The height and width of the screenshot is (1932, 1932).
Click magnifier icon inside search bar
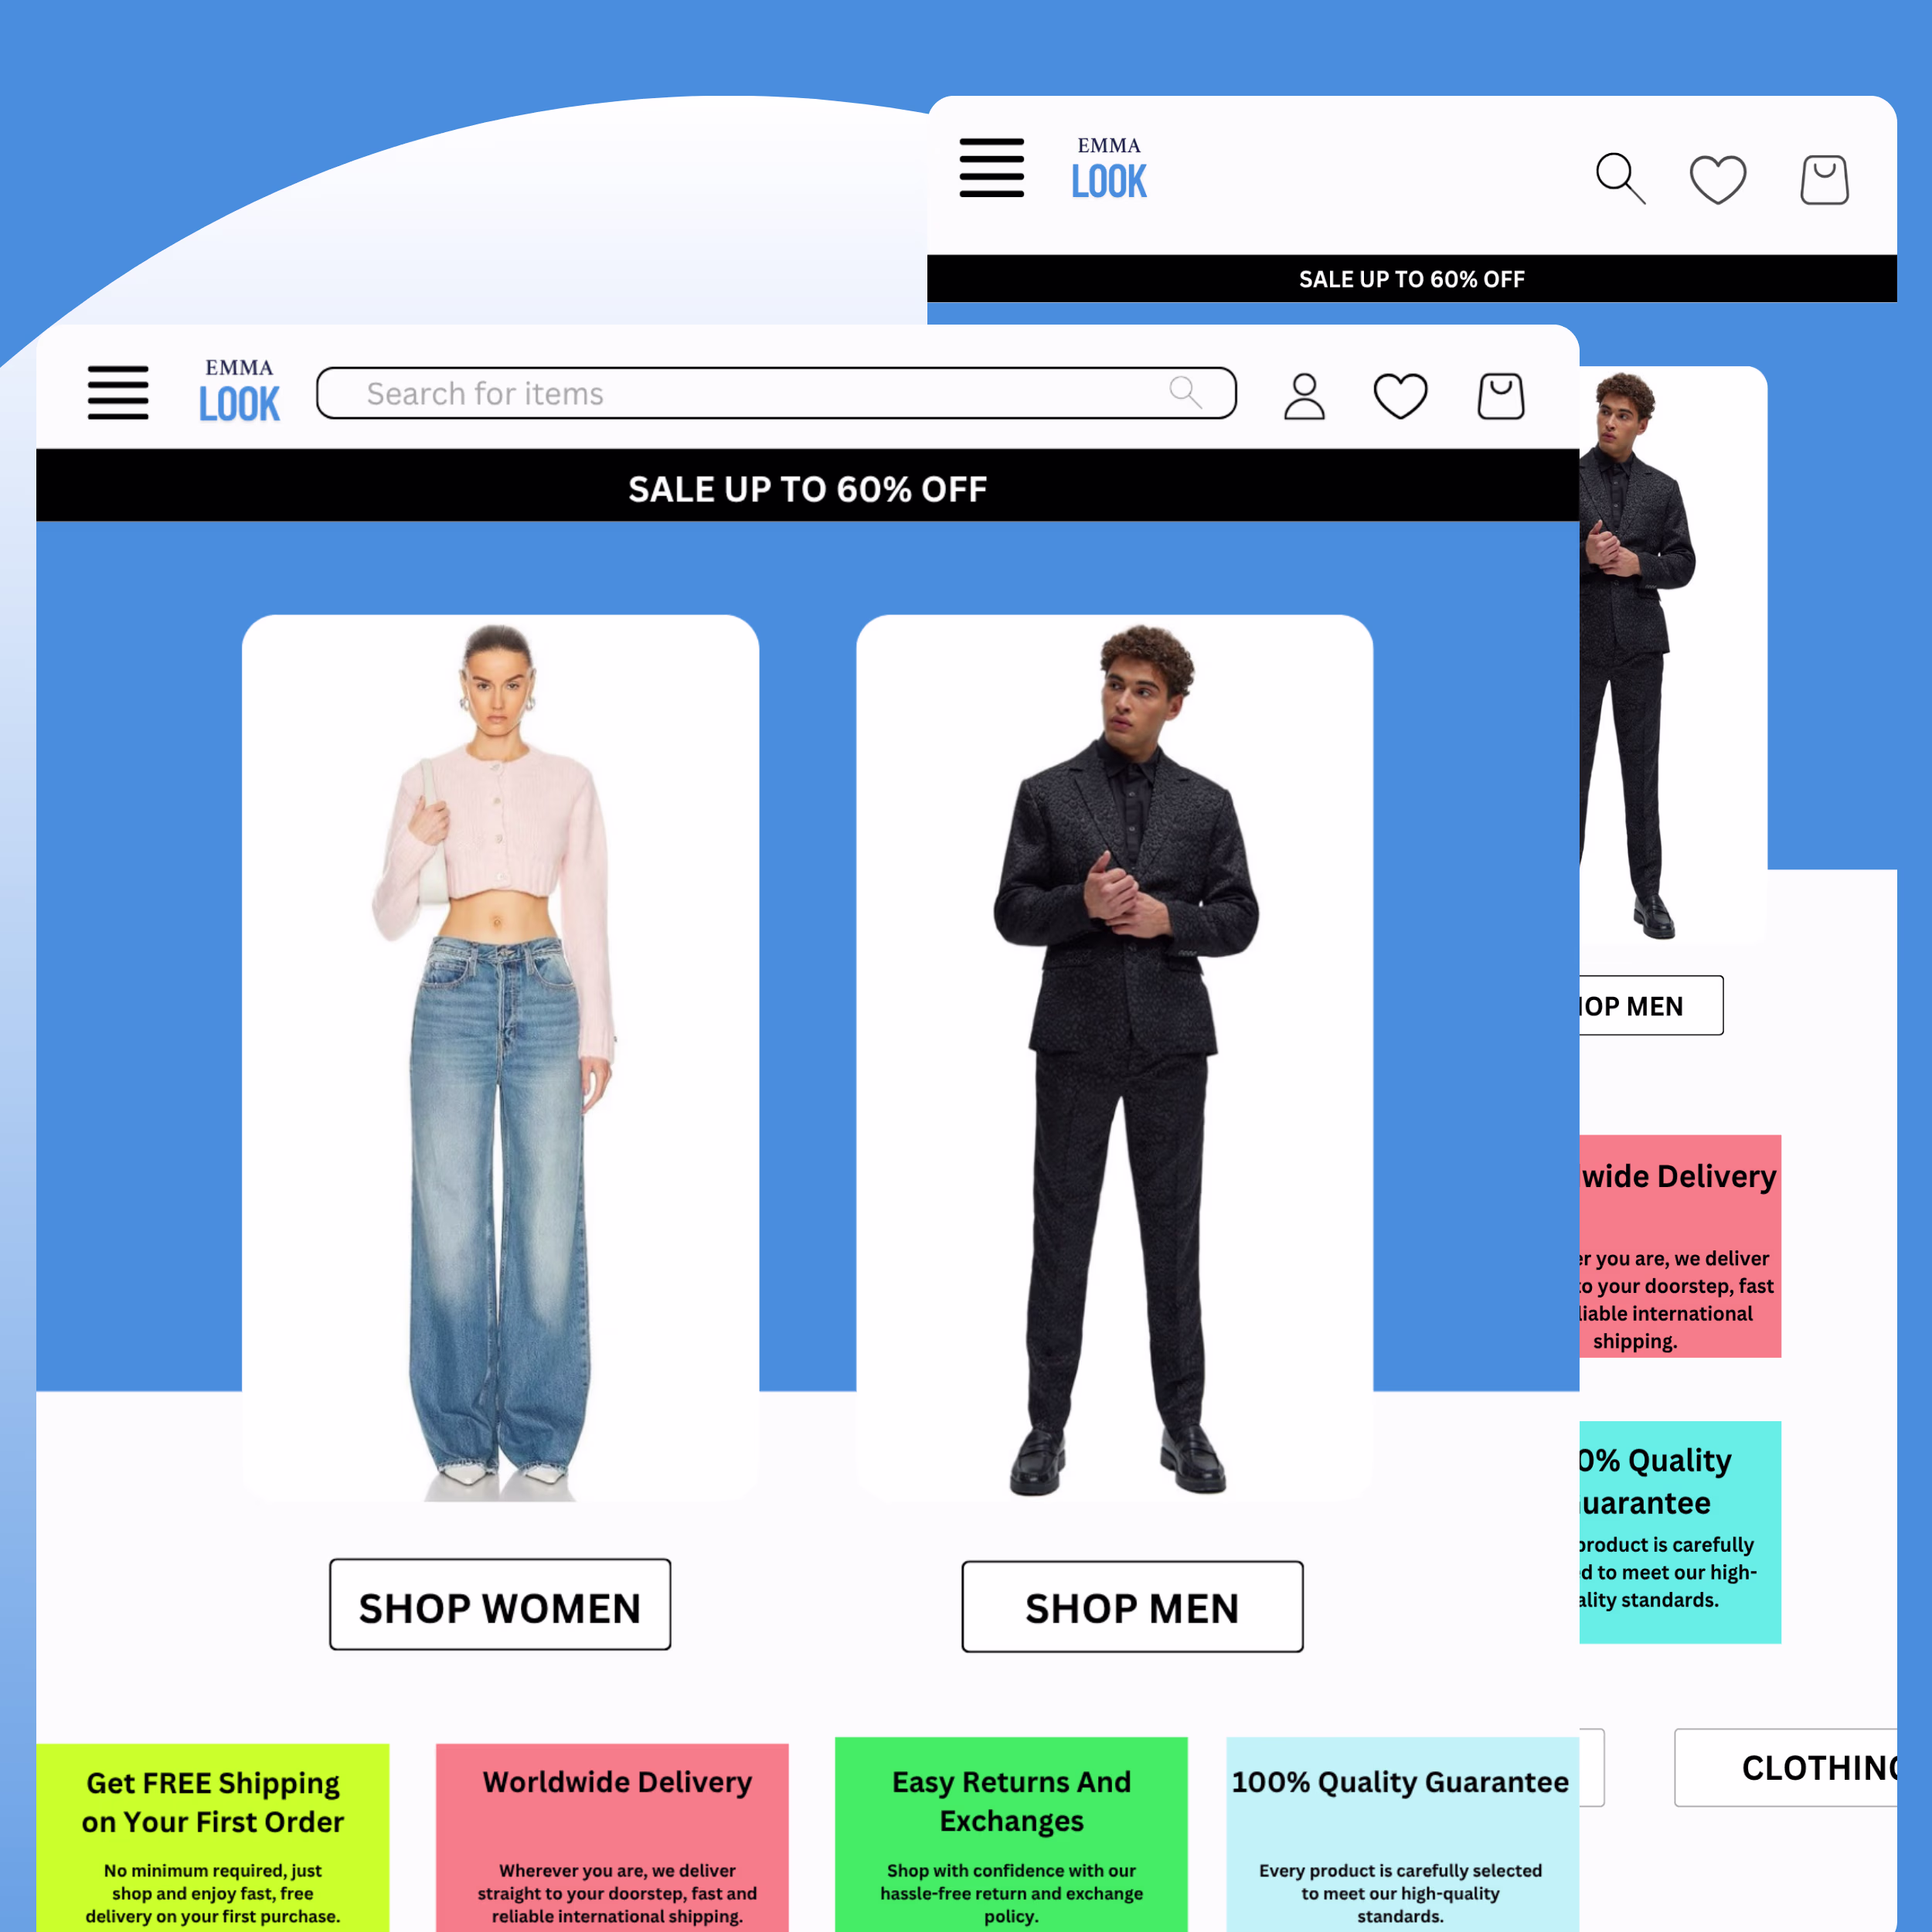(1185, 392)
